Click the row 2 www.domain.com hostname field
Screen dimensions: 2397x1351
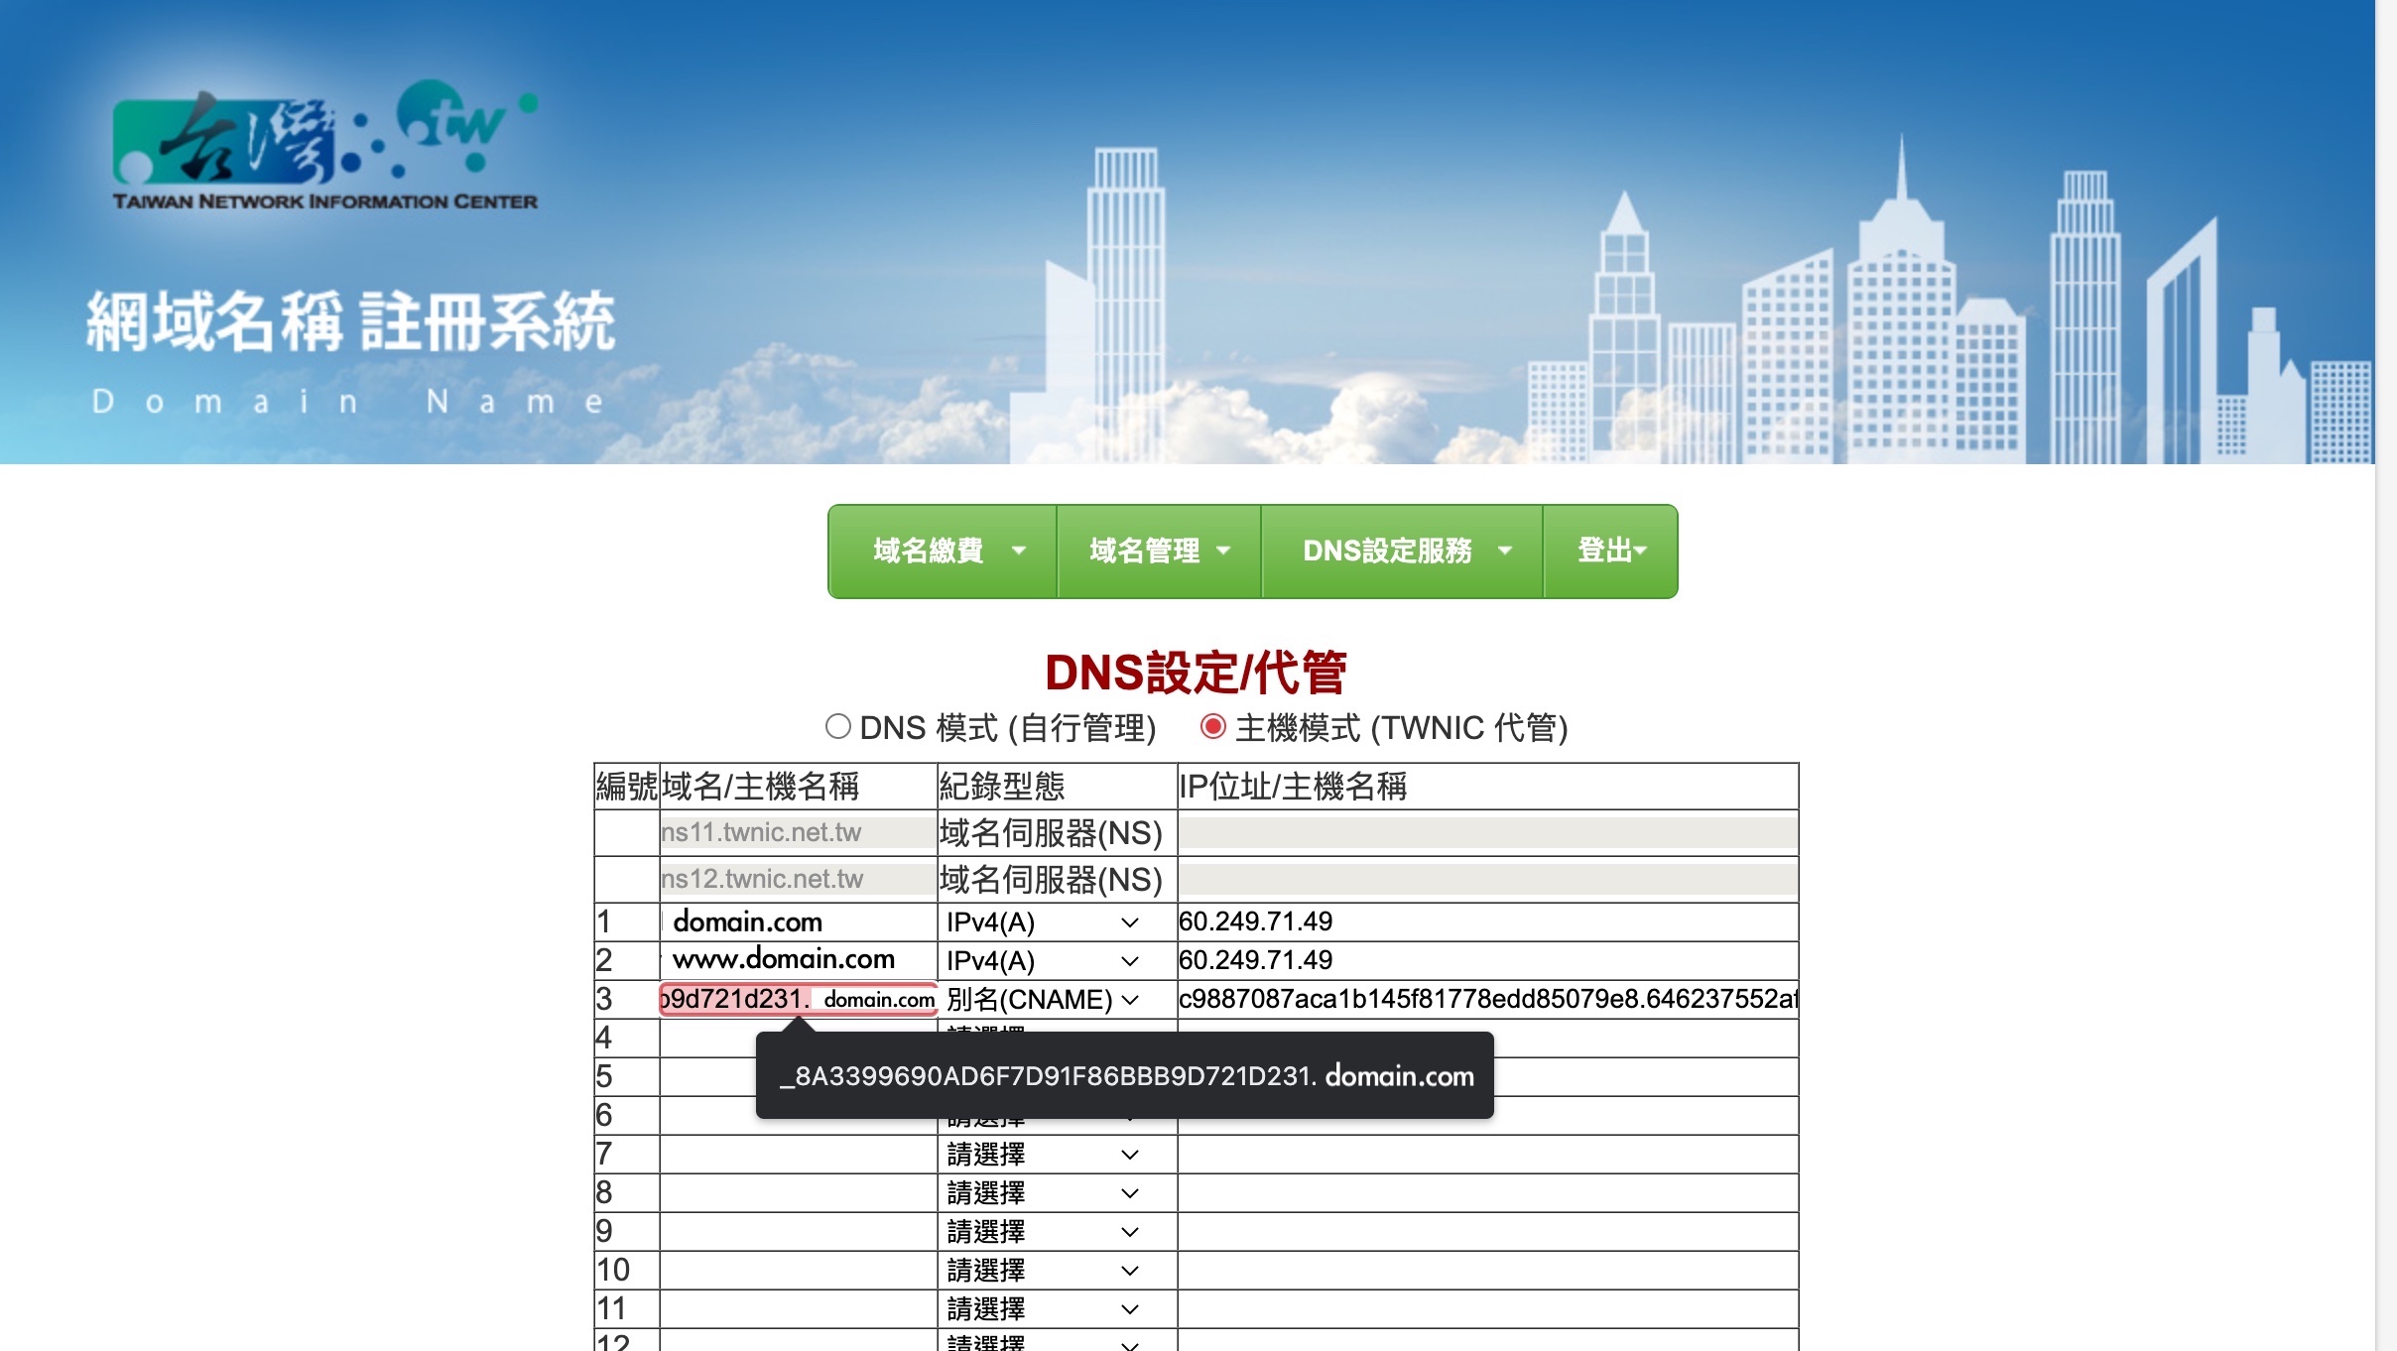[x=798, y=960]
